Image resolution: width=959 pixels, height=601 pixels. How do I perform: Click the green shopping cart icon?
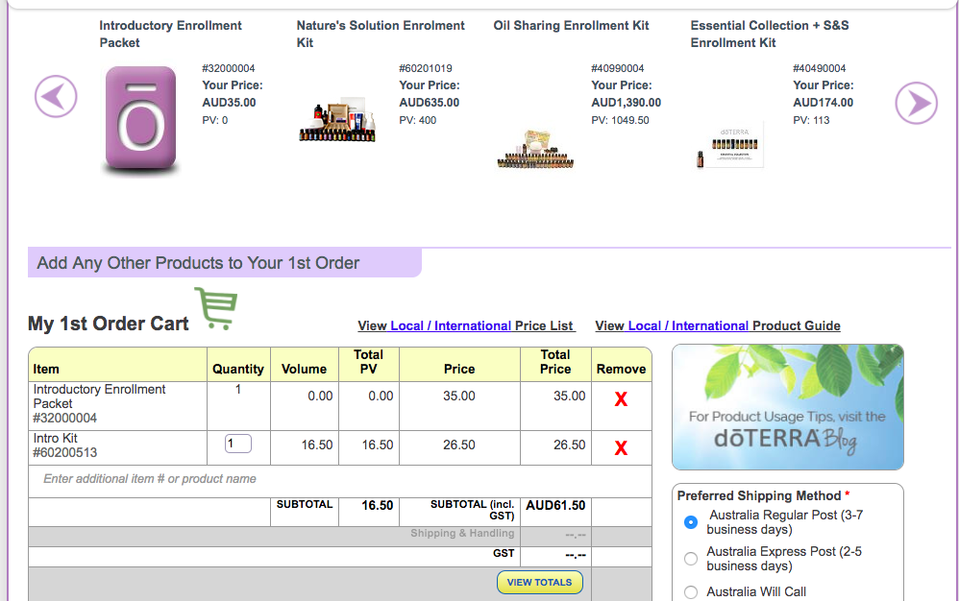[216, 308]
